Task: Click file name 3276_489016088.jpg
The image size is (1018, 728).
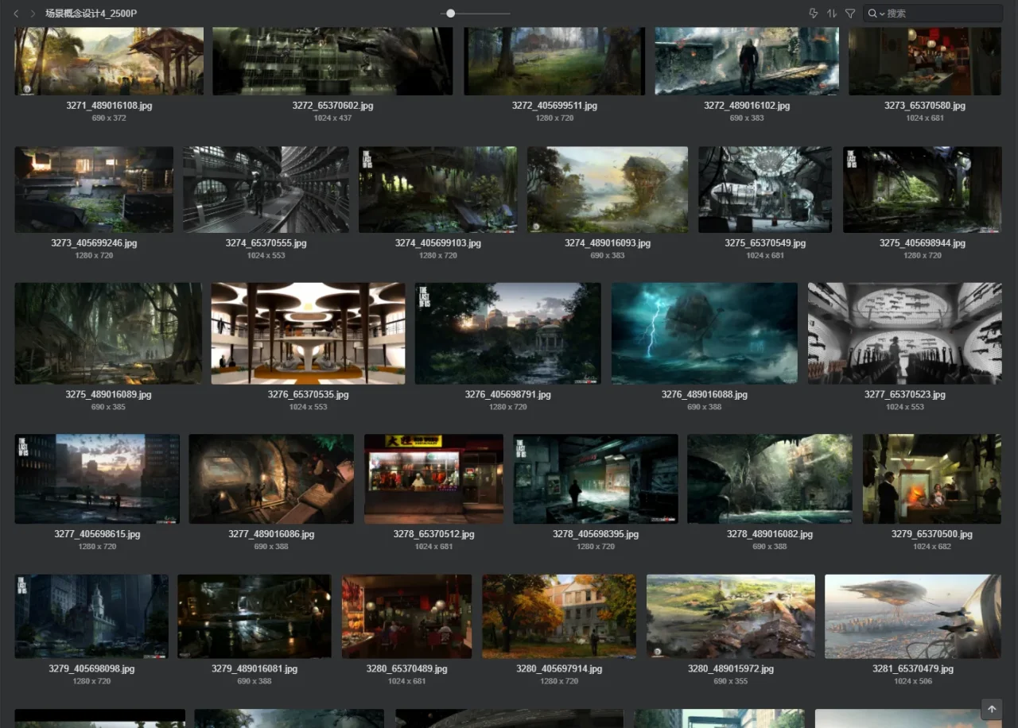Action: click(x=705, y=394)
